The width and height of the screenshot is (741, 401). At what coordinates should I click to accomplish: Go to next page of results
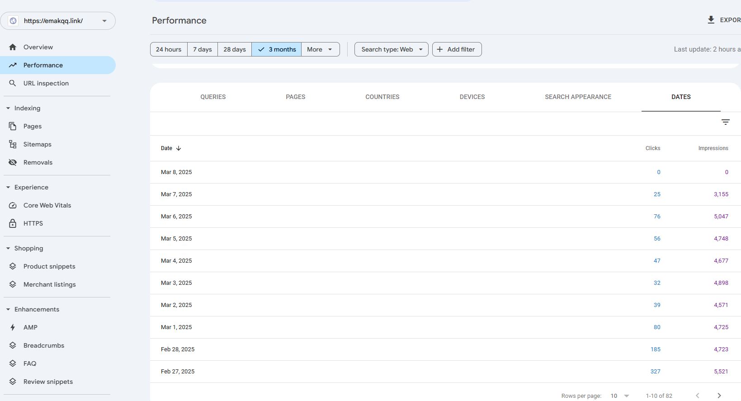coord(719,396)
